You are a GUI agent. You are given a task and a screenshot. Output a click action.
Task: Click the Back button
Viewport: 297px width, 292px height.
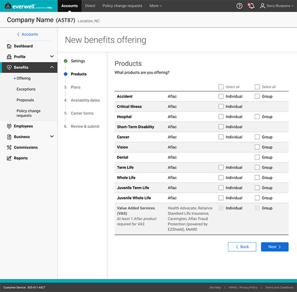(x=242, y=247)
